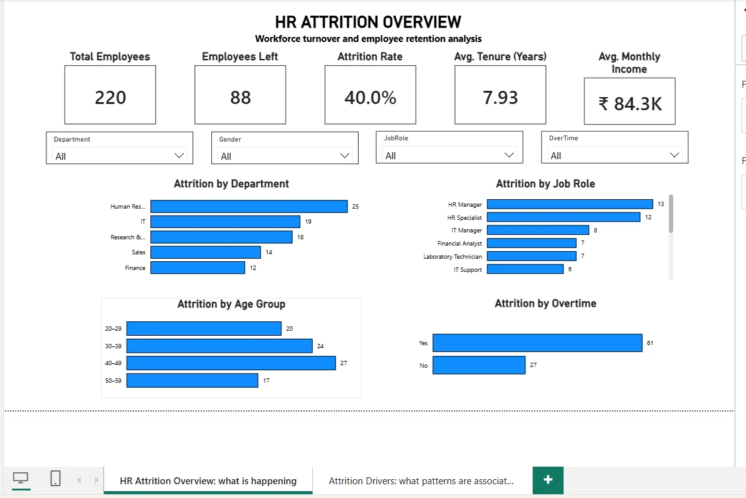Viewport: 746px width, 498px height.
Task: Go to next page arrow
Action: click(96, 480)
